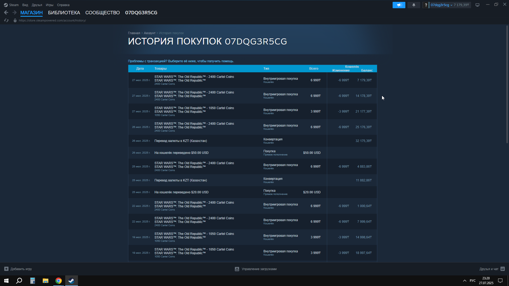Click the Тип column header
This screenshot has height=286, width=509.
point(266,69)
